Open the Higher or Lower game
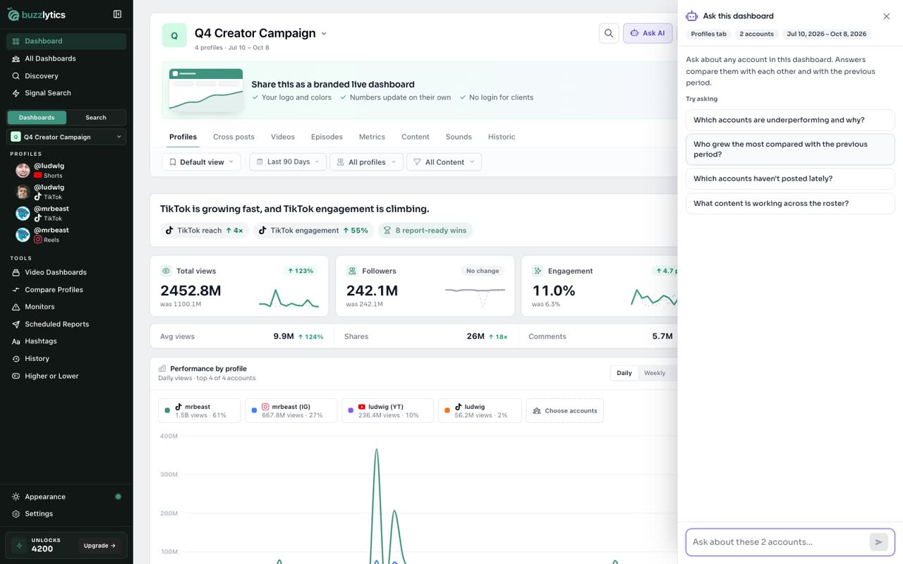Screen dimensions: 903x564 (66, 376)
